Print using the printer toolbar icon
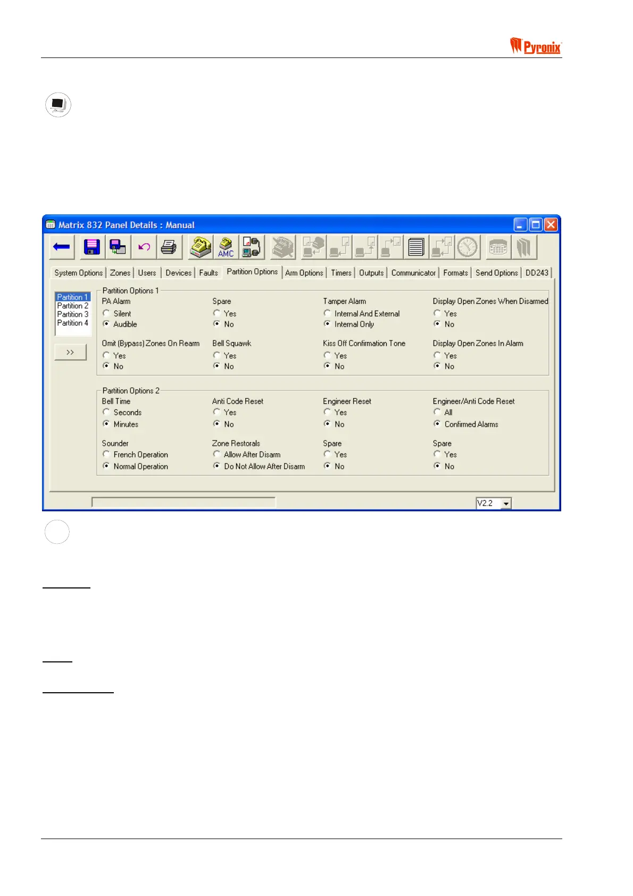Screen dimensions: 633x896 coord(169,247)
